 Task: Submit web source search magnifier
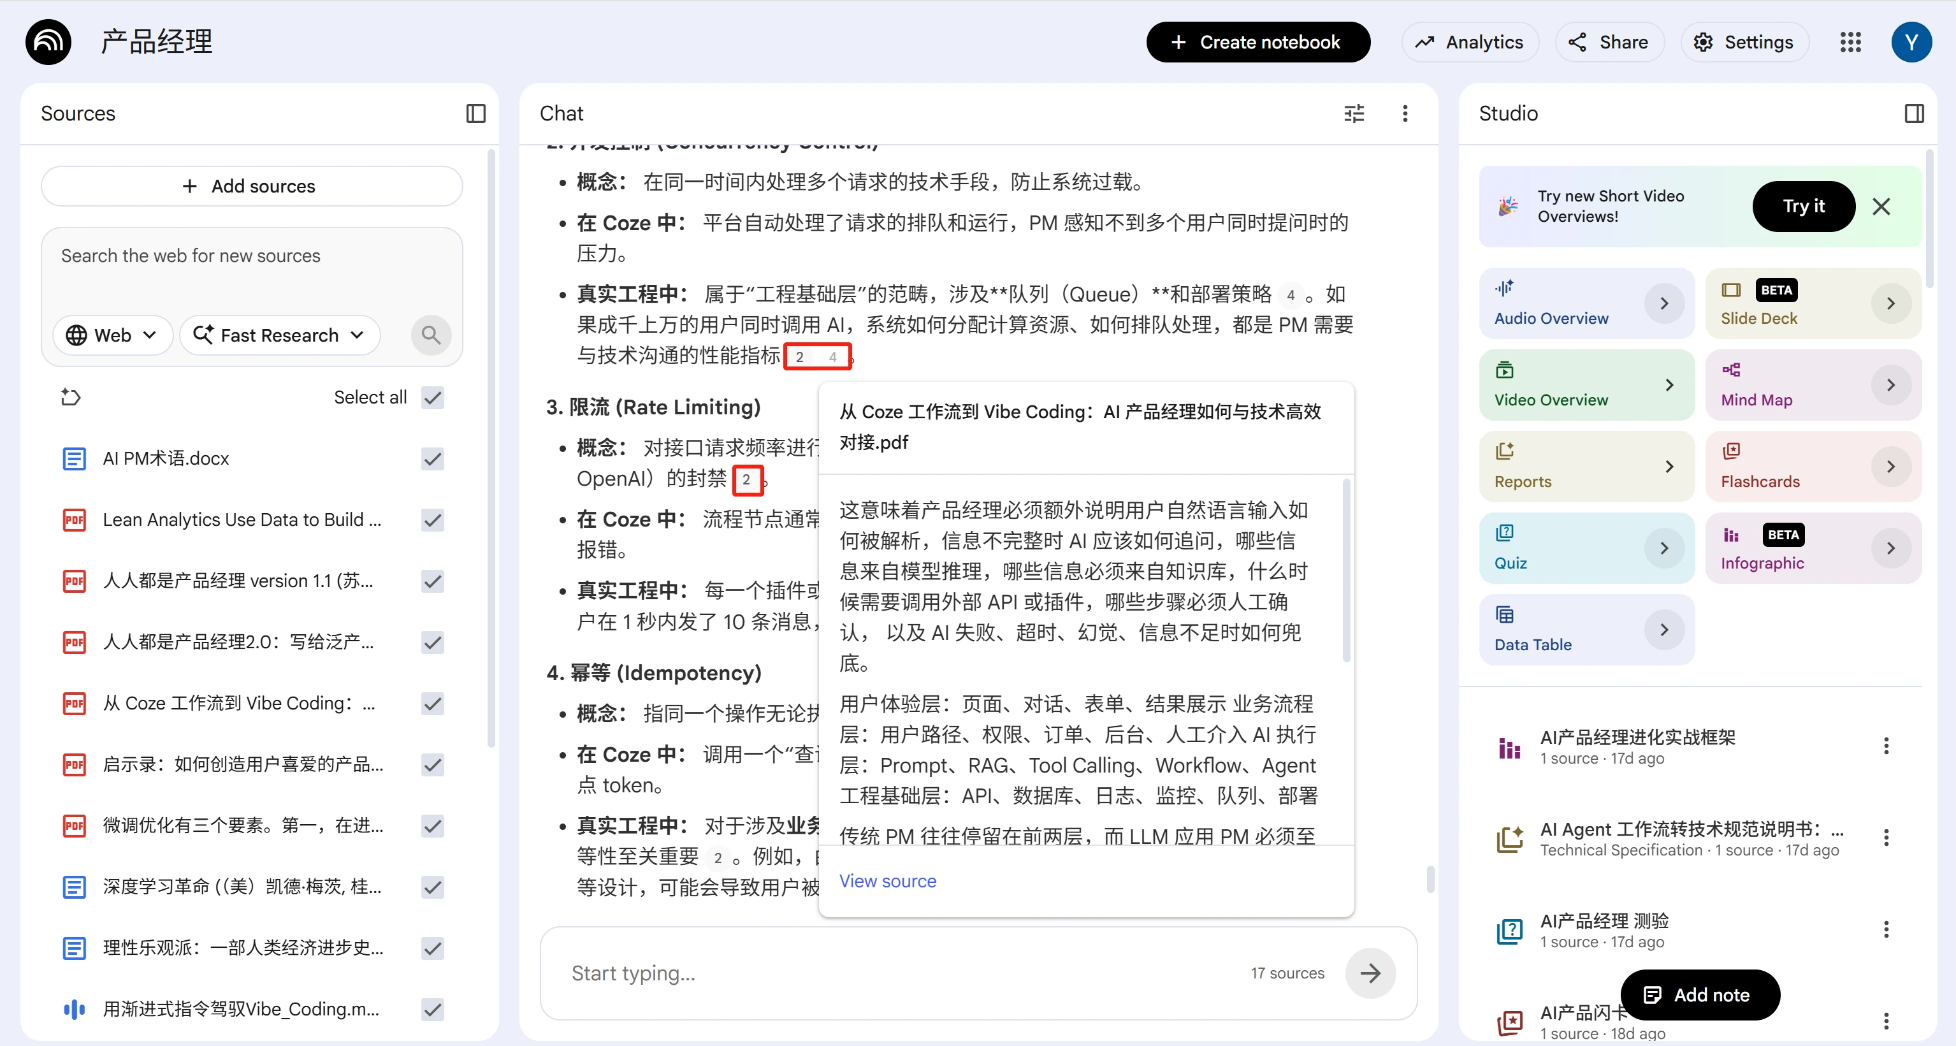(x=431, y=335)
